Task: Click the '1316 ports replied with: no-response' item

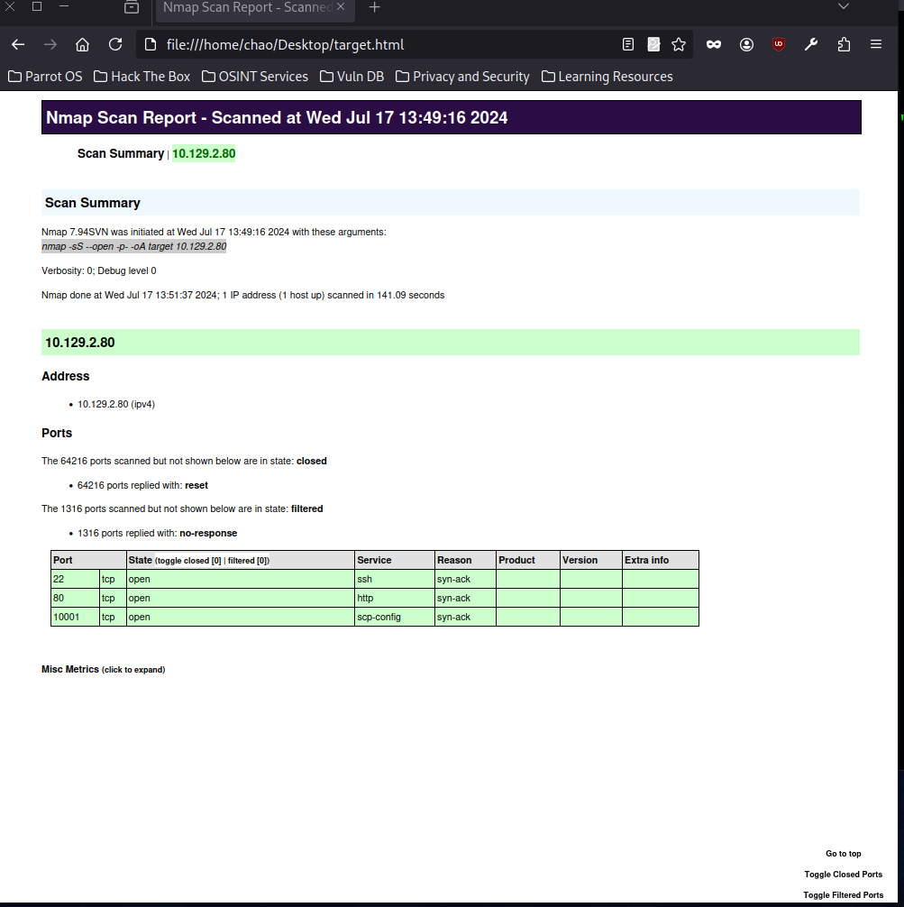Action: (x=158, y=534)
